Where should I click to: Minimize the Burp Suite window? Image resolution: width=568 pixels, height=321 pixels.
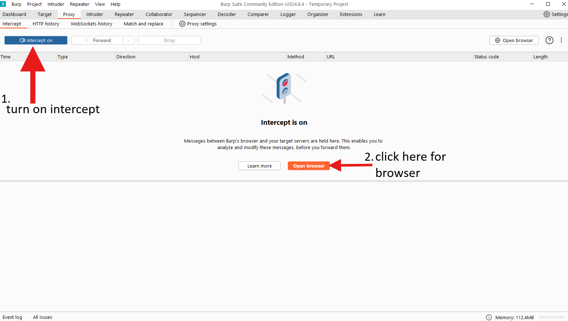pyautogui.click(x=532, y=4)
